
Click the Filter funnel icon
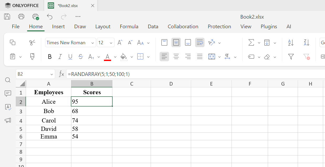(291, 57)
